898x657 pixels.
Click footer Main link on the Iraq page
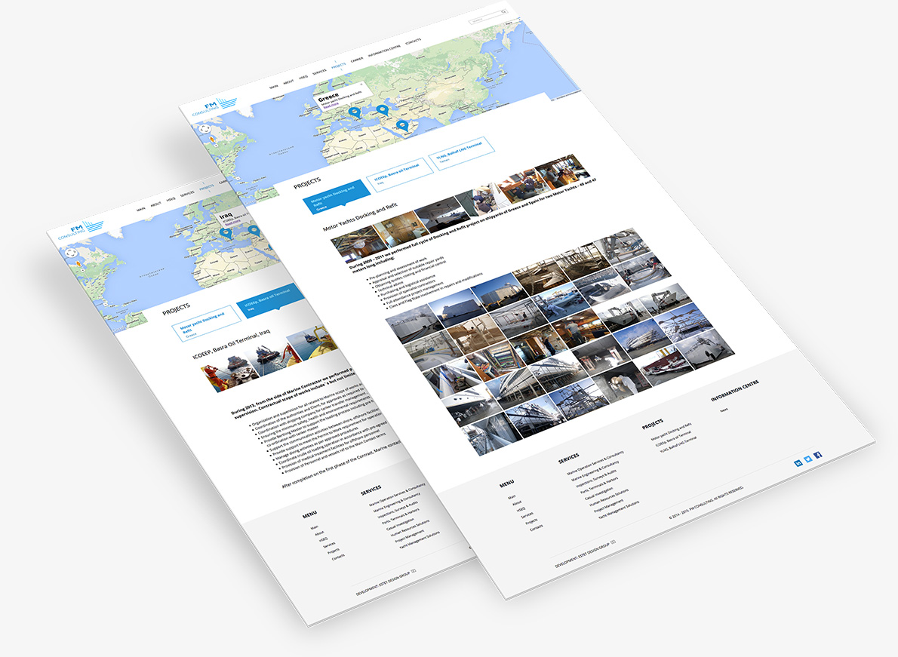pos(315,528)
